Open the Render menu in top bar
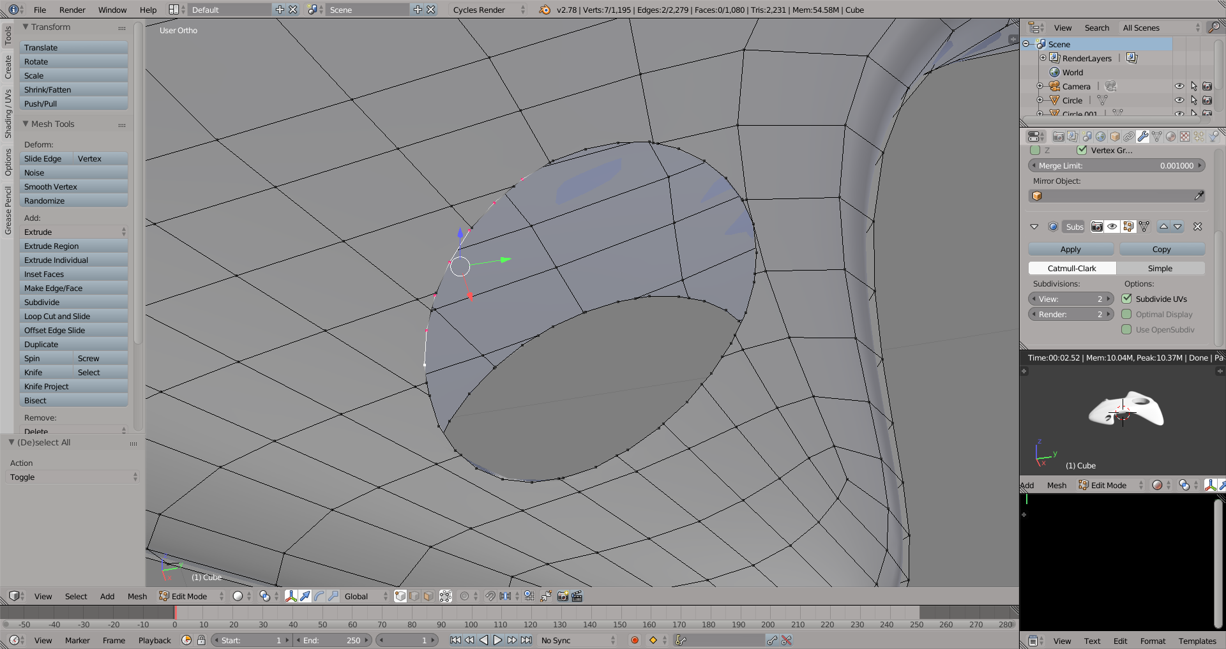1226x649 pixels. [x=72, y=10]
